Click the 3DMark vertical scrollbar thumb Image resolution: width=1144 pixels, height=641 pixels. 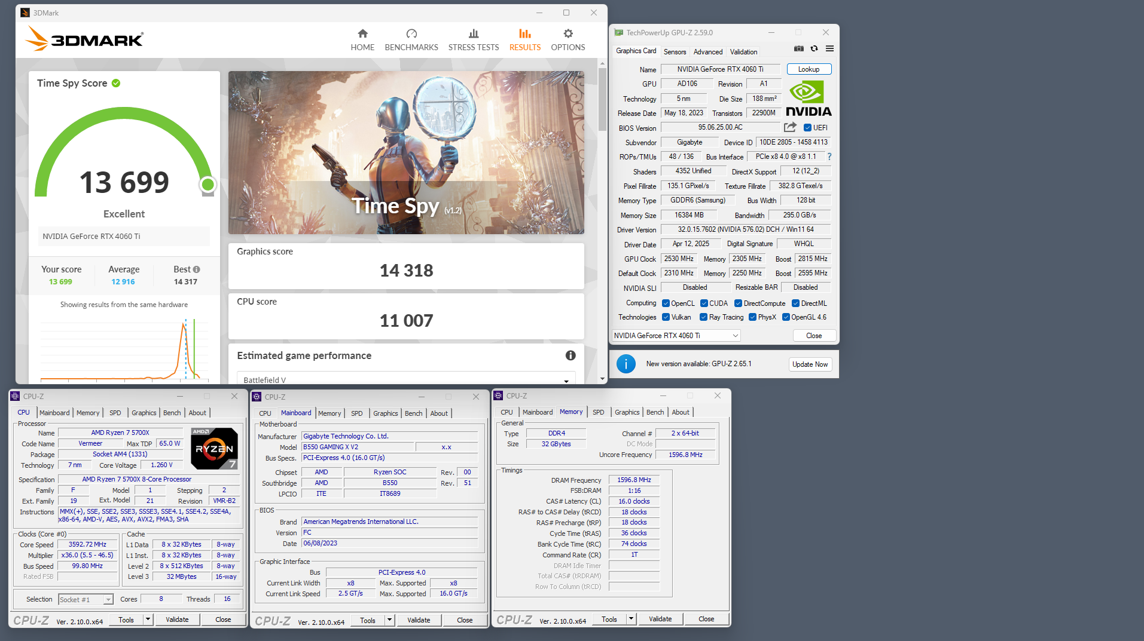602,100
